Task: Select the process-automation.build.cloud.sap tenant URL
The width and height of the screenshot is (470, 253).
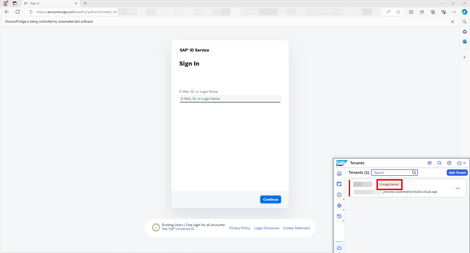Action: [410, 192]
